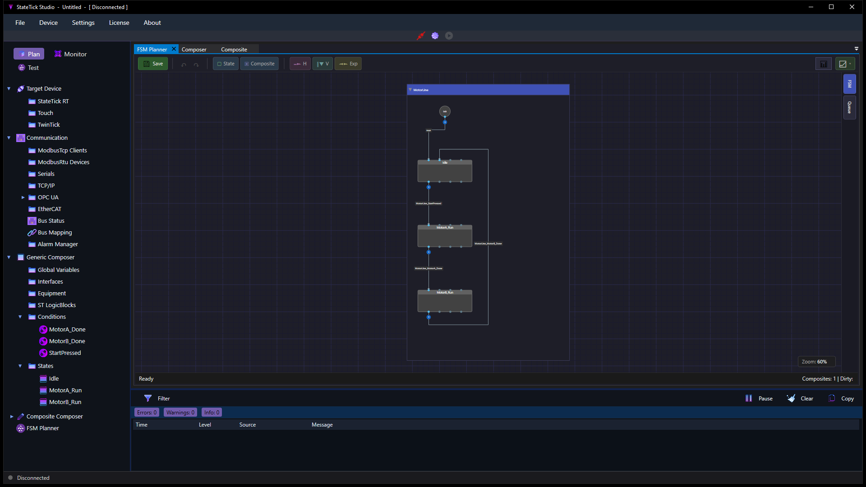Image resolution: width=866 pixels, height=487 pixels.
Task: Click the MotorB_Run state icon in tree
Action: pyautogui.click(x=43, y=402)
